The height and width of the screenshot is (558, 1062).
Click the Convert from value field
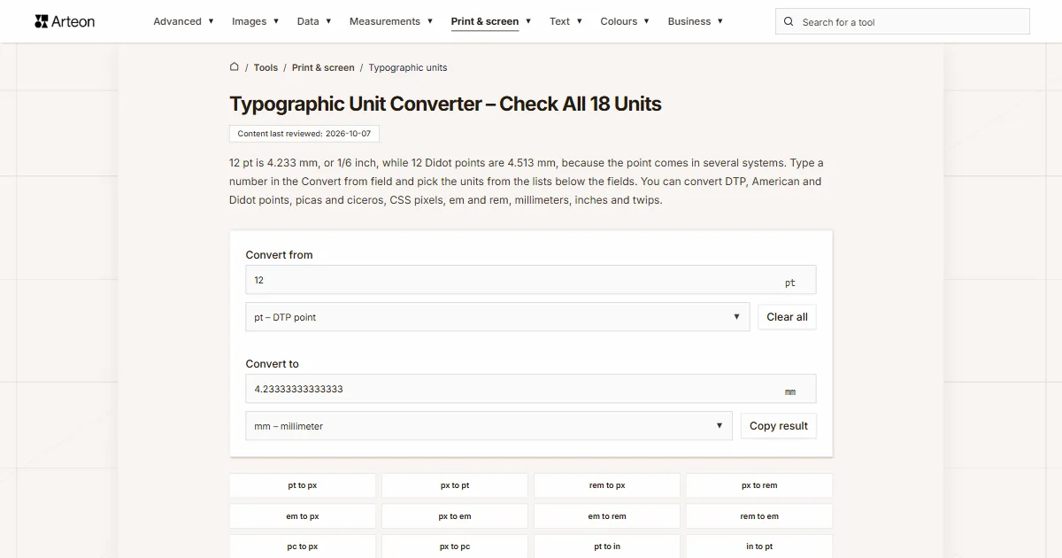point(531,280)
